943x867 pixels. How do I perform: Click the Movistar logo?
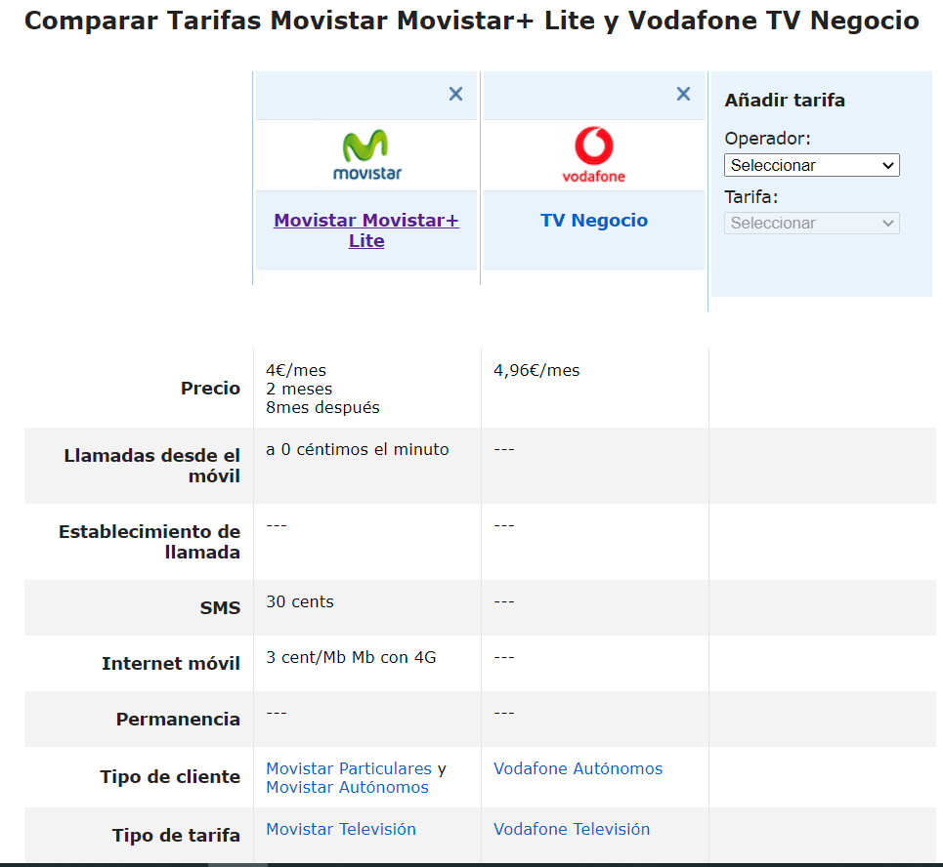[366, 155]
